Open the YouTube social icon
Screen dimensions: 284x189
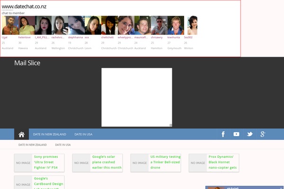236,134
